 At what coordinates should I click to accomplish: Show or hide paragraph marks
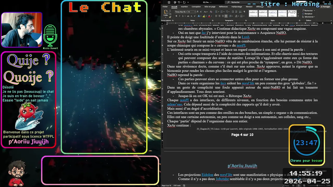[244, 12]
